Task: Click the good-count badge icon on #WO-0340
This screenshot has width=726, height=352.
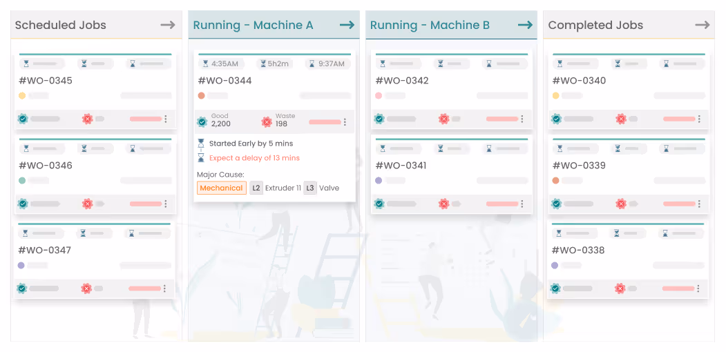Action: point(556,119)
